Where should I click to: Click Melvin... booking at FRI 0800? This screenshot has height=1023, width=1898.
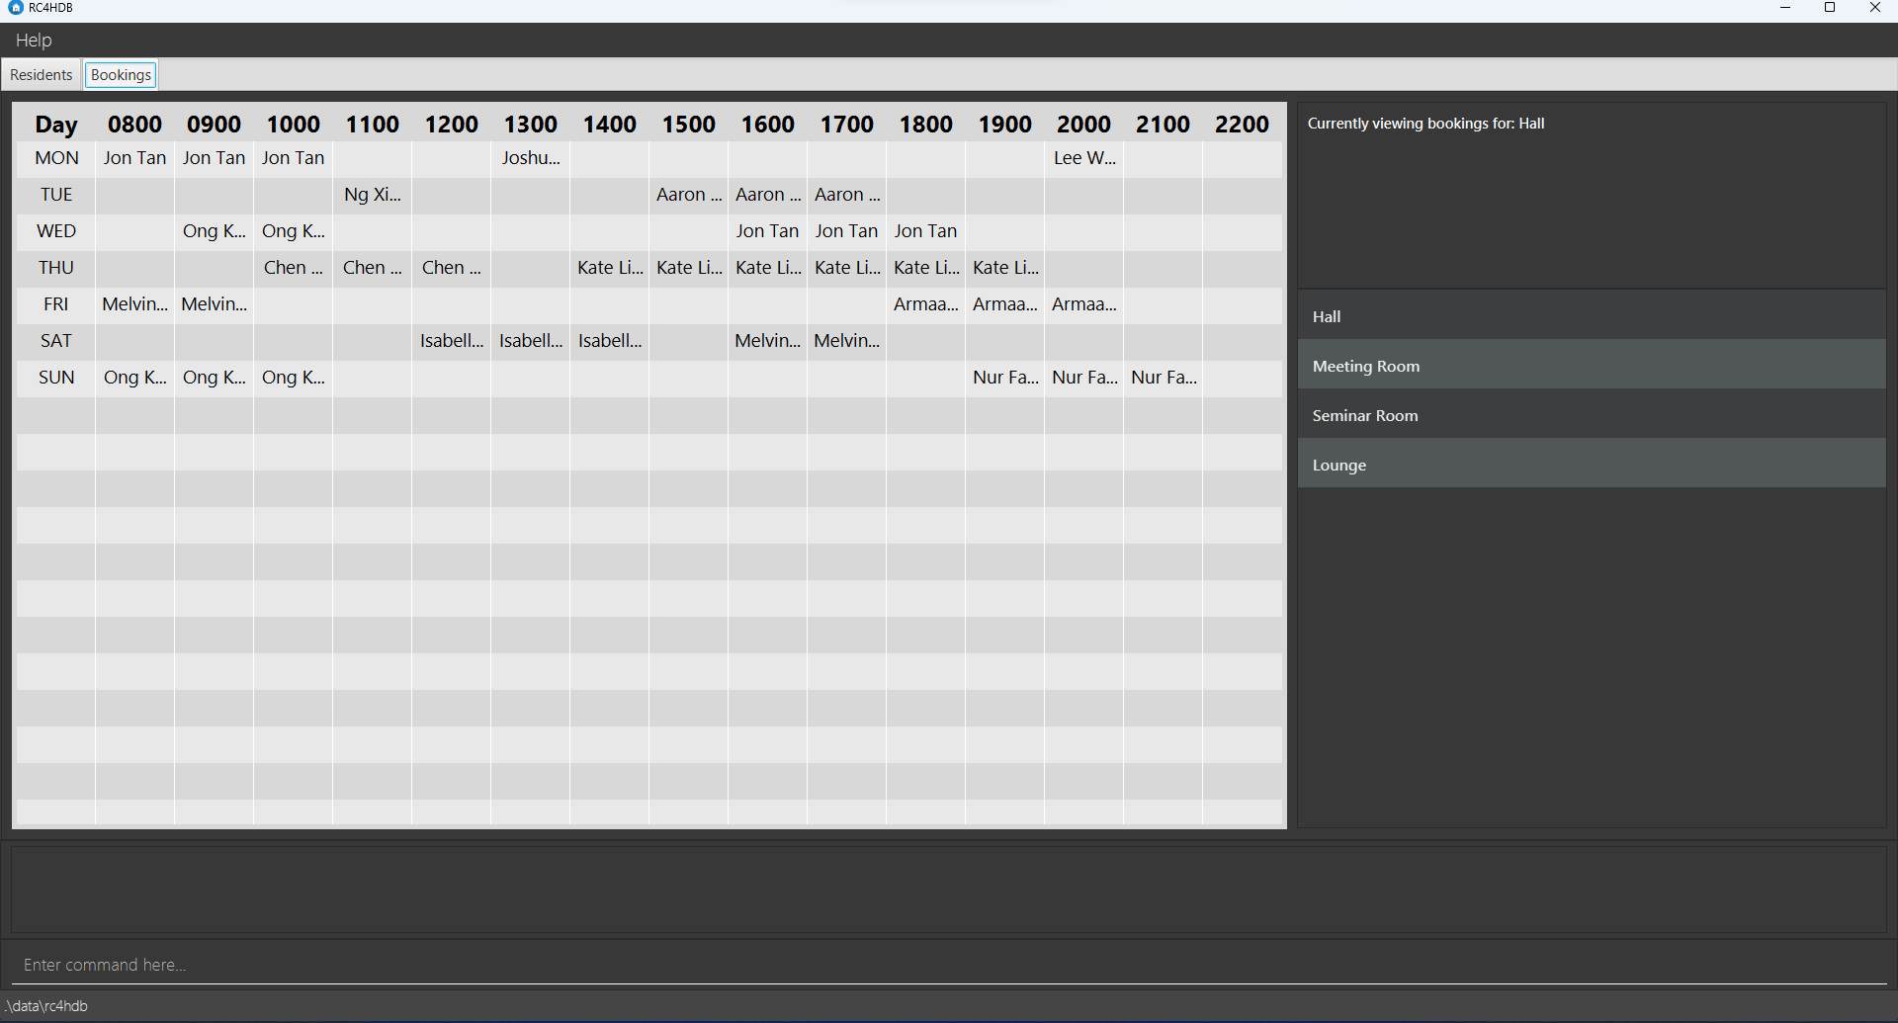point(135,304)
